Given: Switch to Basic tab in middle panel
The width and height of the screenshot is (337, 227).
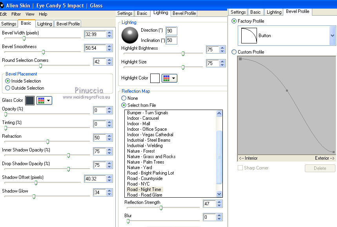Looking at the screenshot, I should pyautogui.click(x=142, y=13).
